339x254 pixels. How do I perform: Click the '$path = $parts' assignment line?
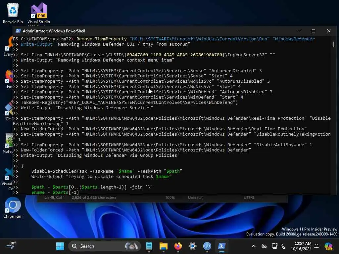point(92,187)
